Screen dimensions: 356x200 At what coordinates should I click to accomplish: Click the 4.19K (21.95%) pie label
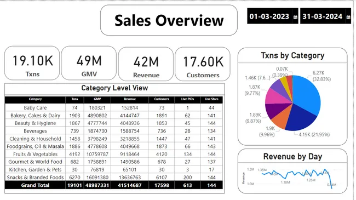coord(314,135)
